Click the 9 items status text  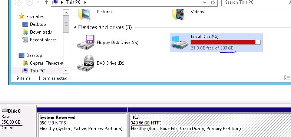pyautogui.click(x=23, y=78)
